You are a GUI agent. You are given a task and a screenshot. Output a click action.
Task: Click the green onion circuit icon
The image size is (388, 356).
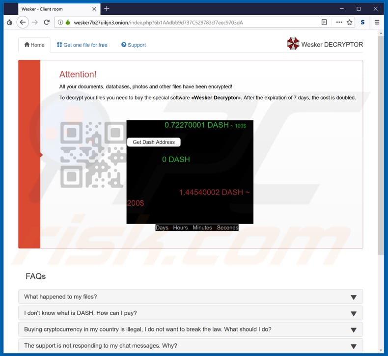pyautogui.click(x=68, y=22)
